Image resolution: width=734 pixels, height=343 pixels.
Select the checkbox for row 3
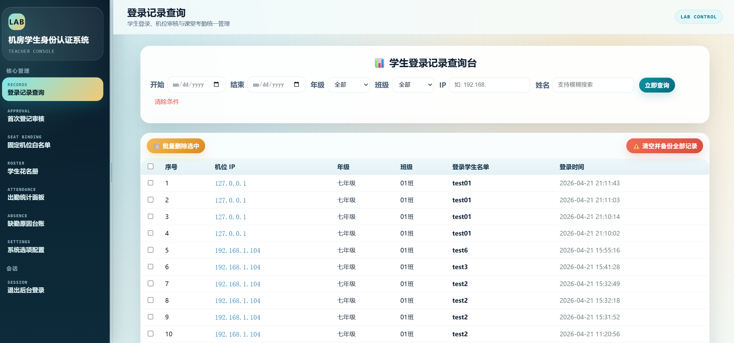[151, 216]
